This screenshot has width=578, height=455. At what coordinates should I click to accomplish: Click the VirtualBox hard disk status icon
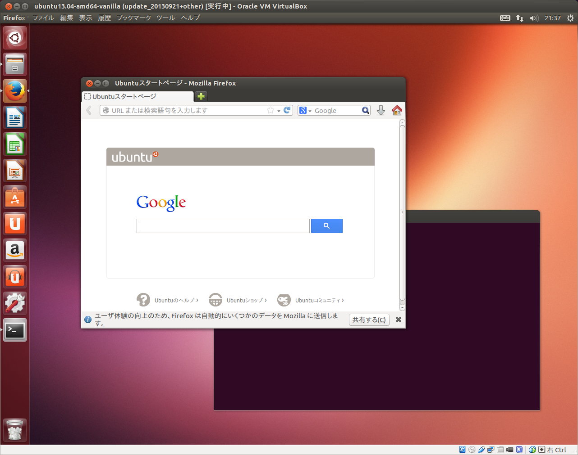click(463, 450)
